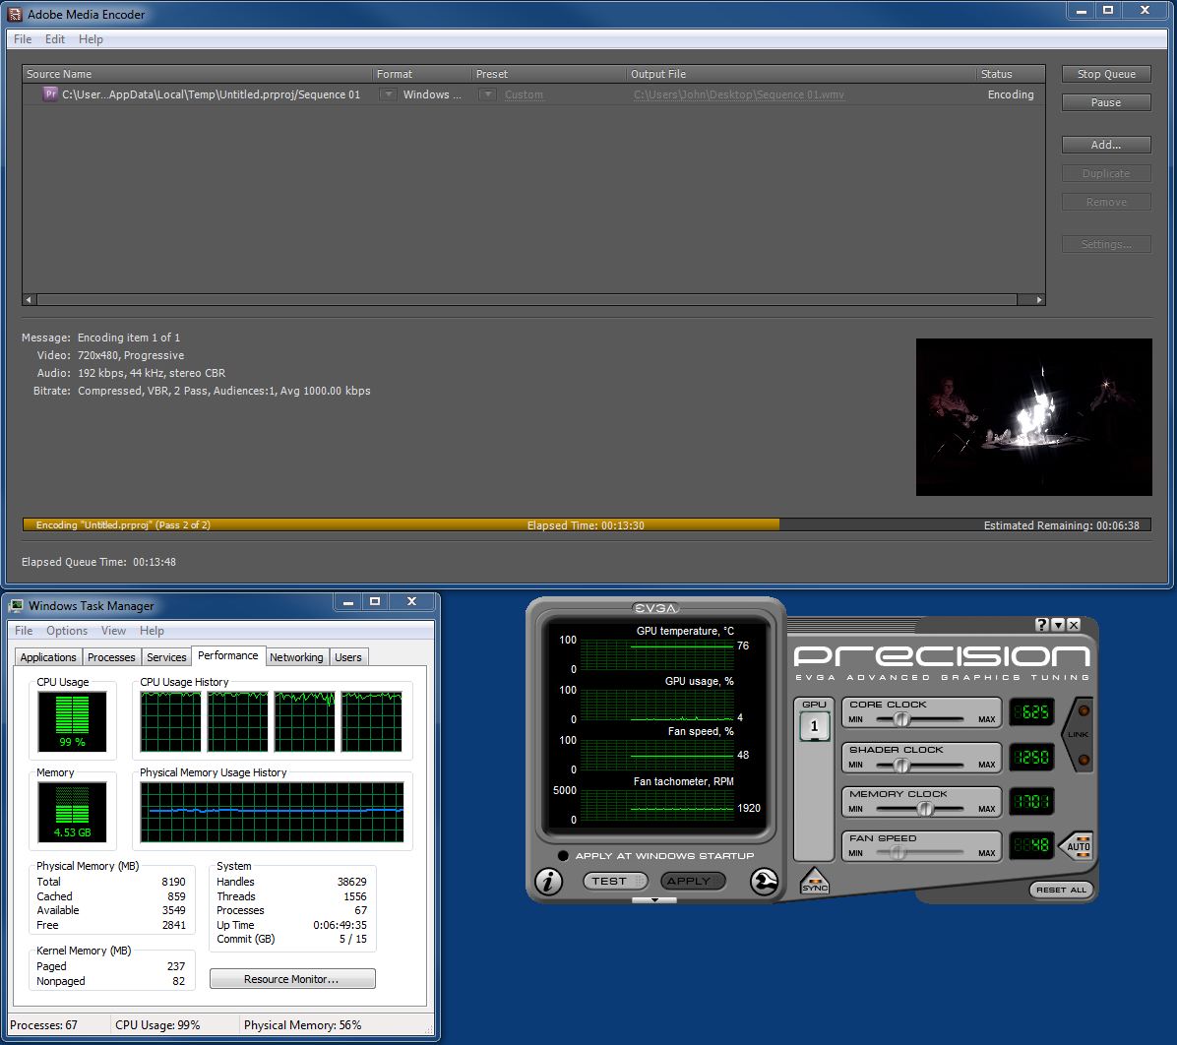Click the Shader Clock slider handle
Viewport: 1177px width, 1045px height.
click(900, 765)
